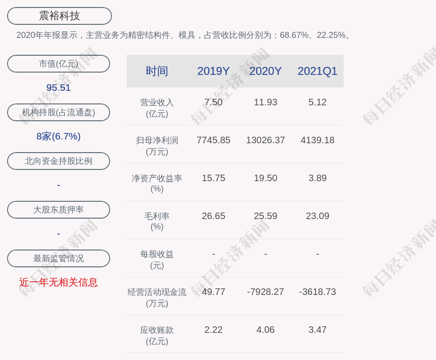Click receivables value 2.22
Viewport: 436px width, 360px height.
click(213, 330)
